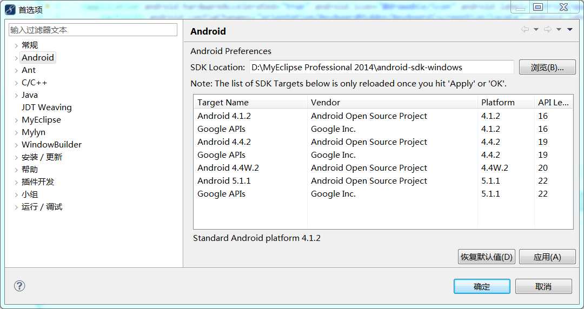Viewport: 584px width, 309px height.
Task: Open the preference page view menu arrow
Action: (x=570, y=30)
